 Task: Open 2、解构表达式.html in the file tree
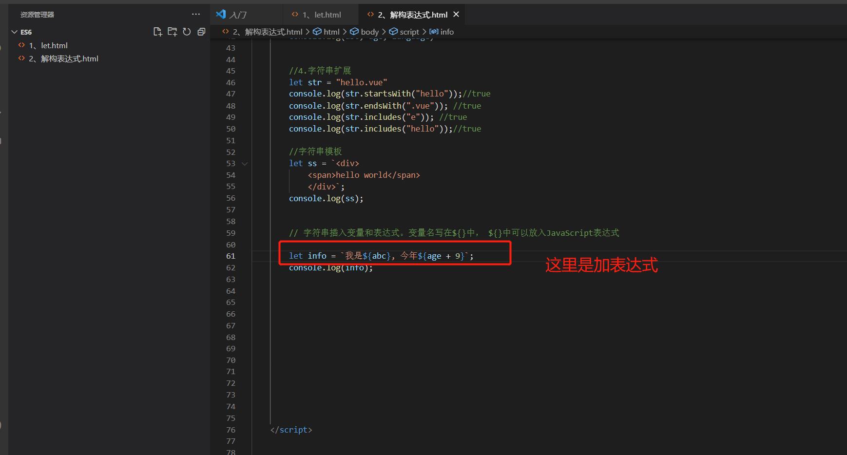(63, 58)
